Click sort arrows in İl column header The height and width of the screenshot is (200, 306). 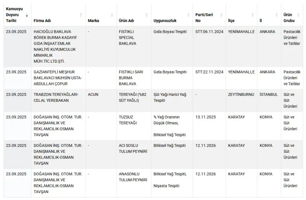point(277,15)
